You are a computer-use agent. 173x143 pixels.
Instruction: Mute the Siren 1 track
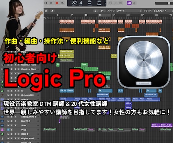pyautogui.click(x=8, y=125)
